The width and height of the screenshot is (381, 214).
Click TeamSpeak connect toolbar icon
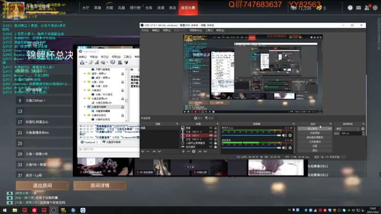pos(82,63)
